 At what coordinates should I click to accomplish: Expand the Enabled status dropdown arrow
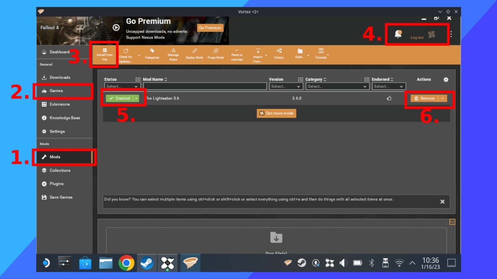(x=136, y=98)
